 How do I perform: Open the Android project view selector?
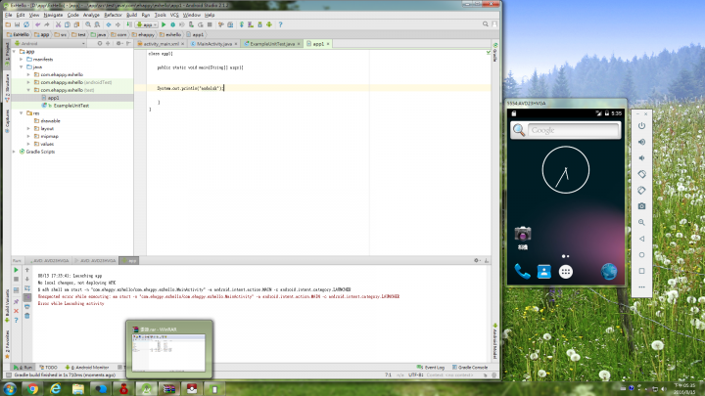click(50, 44)
